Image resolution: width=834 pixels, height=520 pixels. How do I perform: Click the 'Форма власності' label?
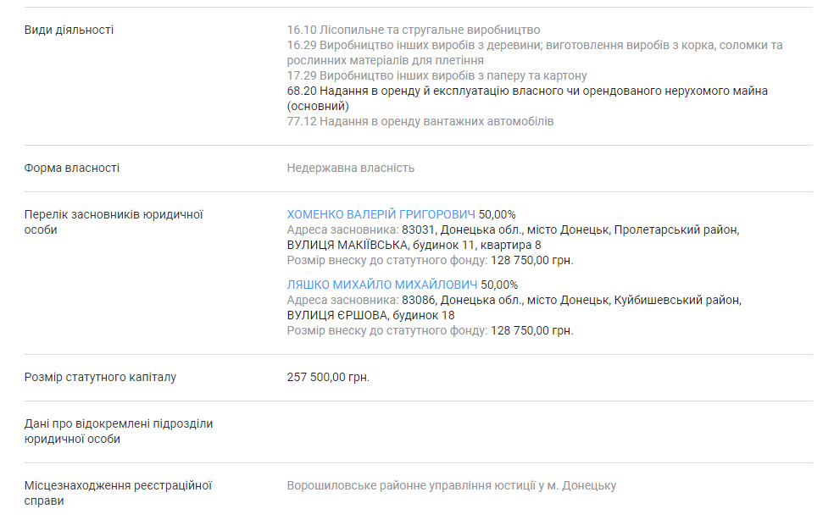point(72,168)
